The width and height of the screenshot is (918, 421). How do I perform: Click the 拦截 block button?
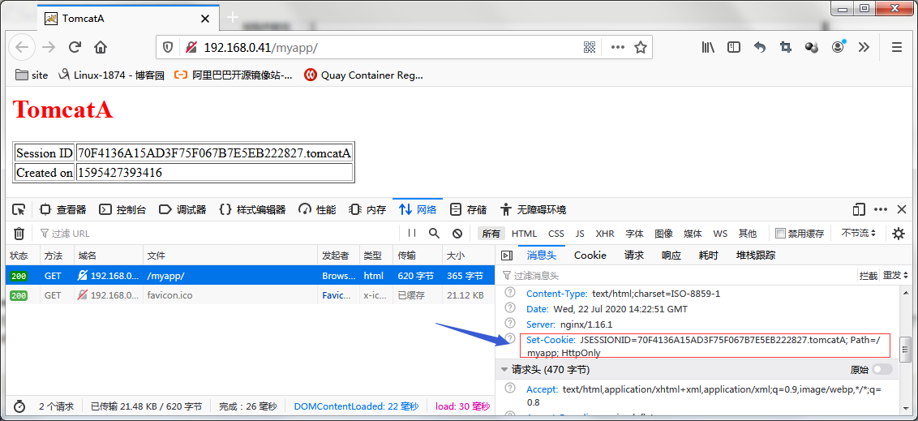869,275
